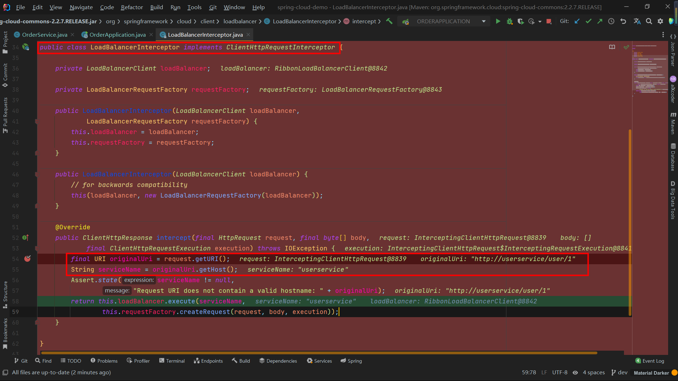Screen dimensions: 678x381
Task: Toggle breakpoint on line 54
Action: pos(28,259)
